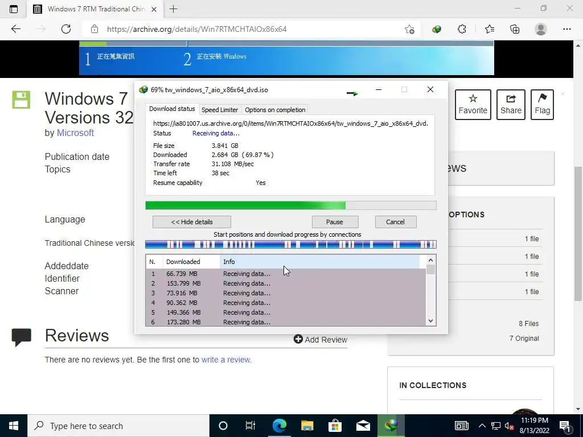Click the page vertical scrollbar thumb
Image resolution: width=583 pixels, height=437 pixels.
click(x=578, y=233)
